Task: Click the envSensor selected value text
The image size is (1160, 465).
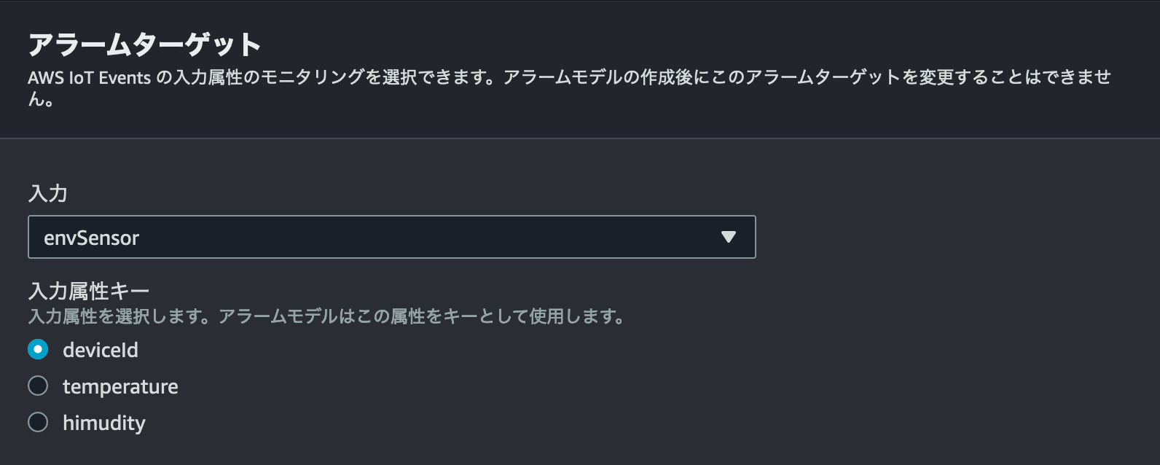Action: point(91,238)
